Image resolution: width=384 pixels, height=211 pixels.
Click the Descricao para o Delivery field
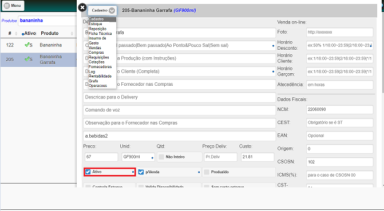click(179, 97)
